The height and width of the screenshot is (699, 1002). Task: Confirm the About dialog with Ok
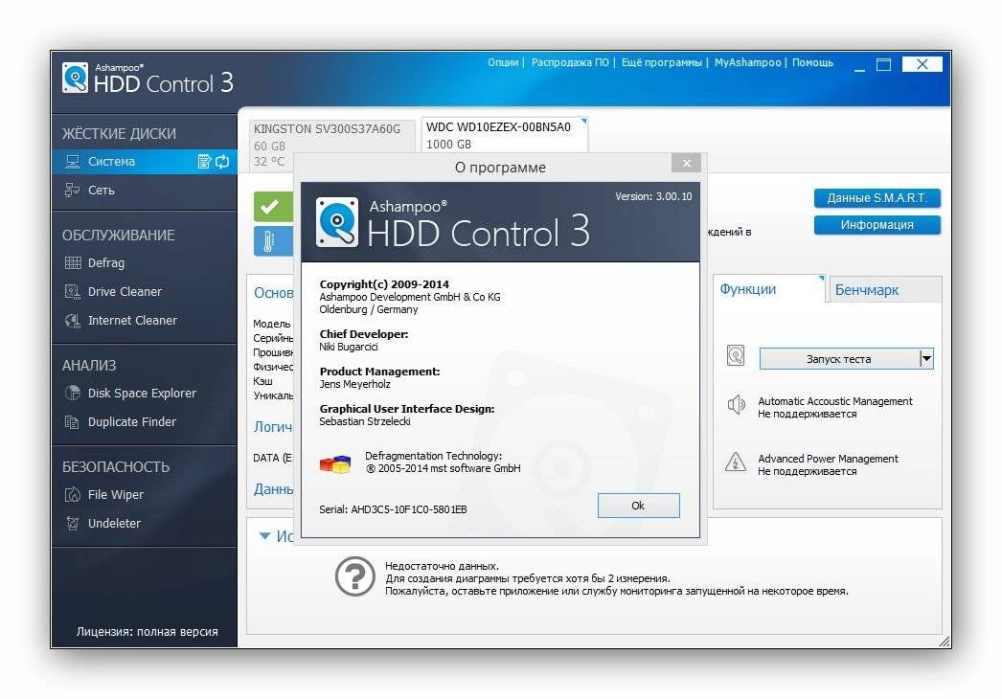click(x=638, y=506)
